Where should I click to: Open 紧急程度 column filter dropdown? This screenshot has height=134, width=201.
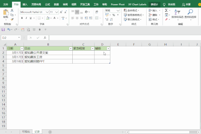[92, 49]
